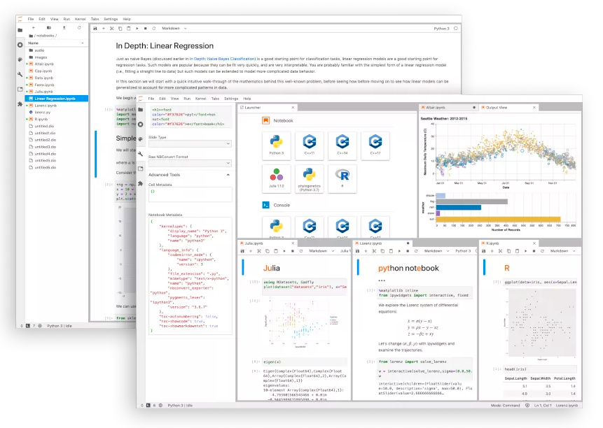Click the Python 3 kernel name in back notebook
Screen dimensions: 603x428
441,29
